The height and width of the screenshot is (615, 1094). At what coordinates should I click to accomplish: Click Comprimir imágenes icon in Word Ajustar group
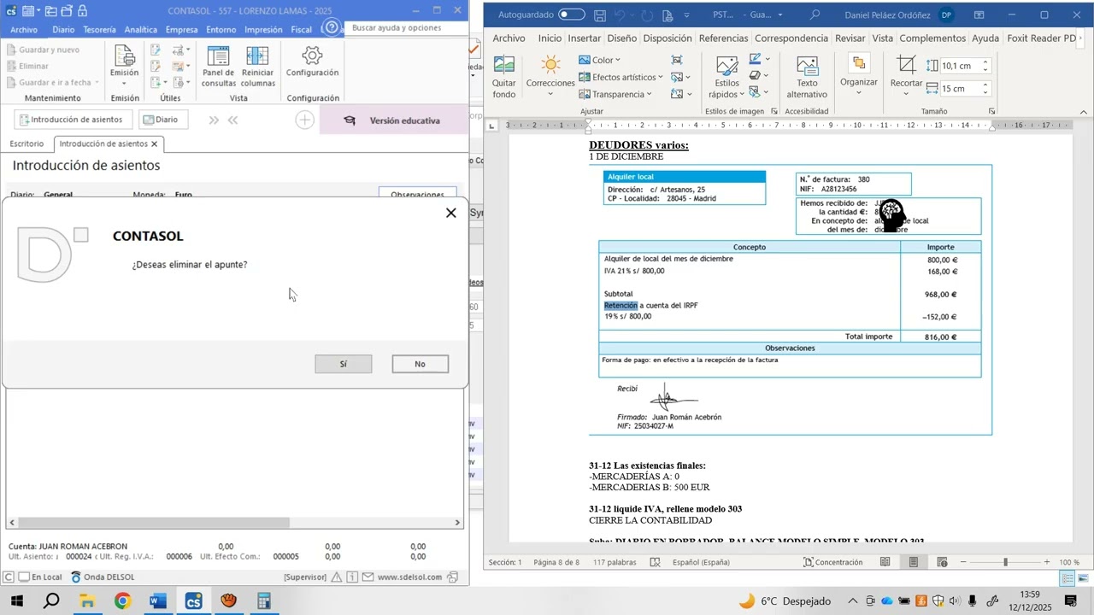(x=677, y=60)
